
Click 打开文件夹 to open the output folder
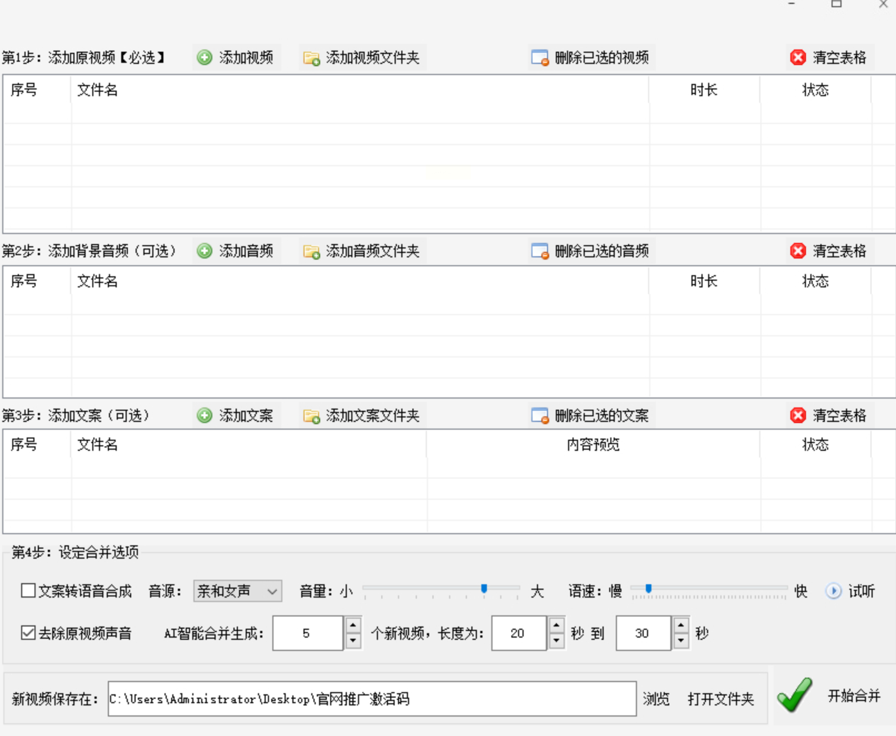(721, 699)
